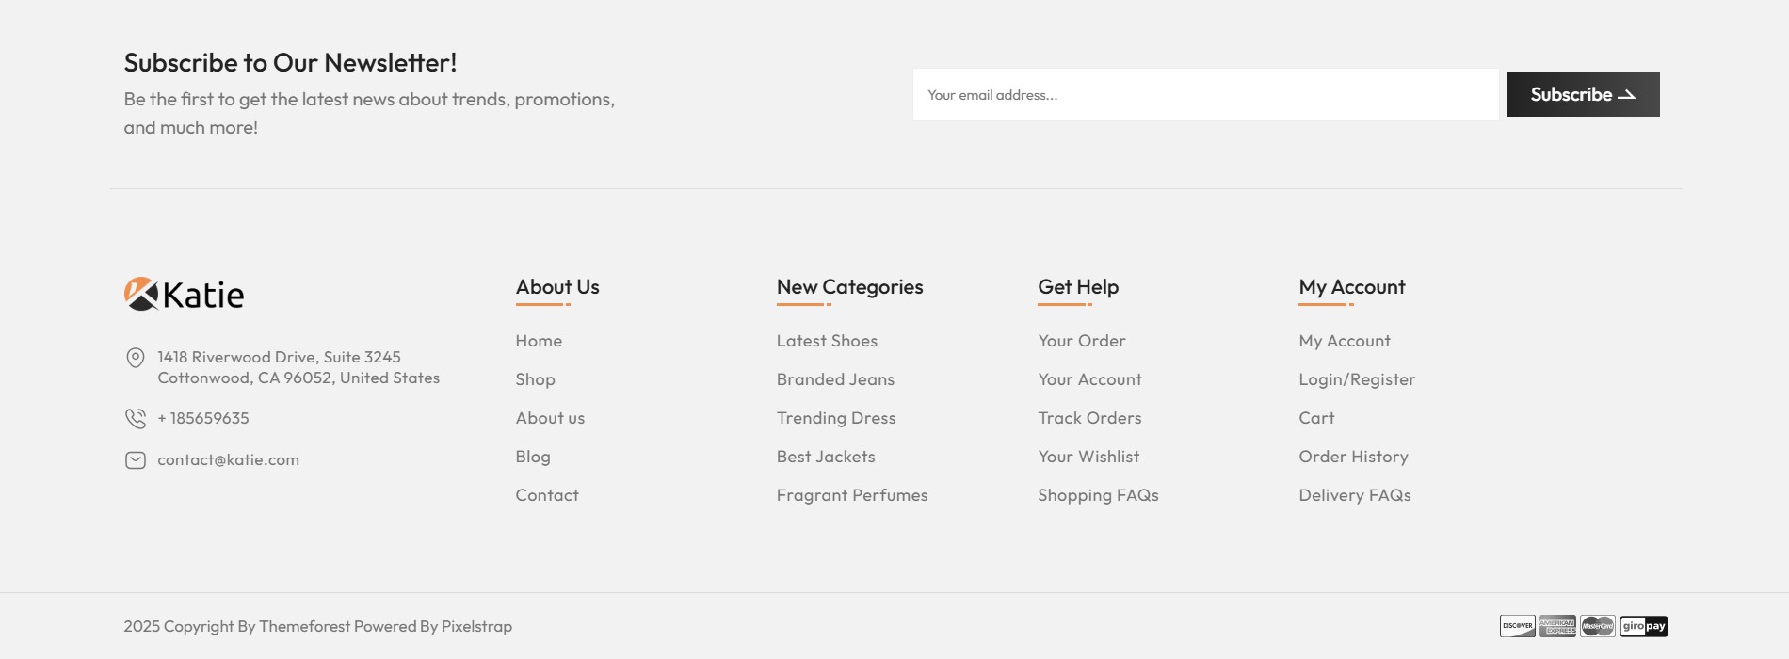Click the envelope email icon

[x=136, y=460]
